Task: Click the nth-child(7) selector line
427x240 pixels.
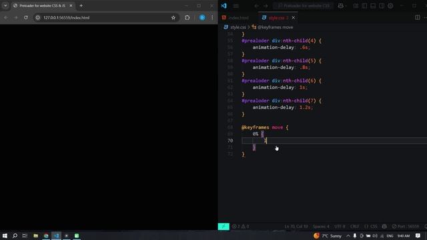Action: point(282,101)
